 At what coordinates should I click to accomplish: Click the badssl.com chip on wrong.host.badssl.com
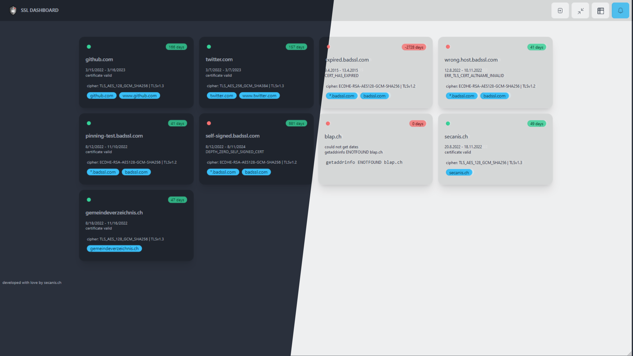click(495, 96)
